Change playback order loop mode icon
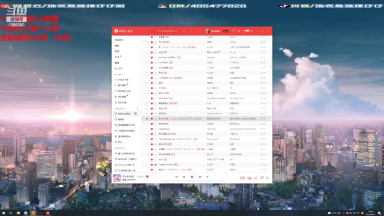 pos(176,177)
